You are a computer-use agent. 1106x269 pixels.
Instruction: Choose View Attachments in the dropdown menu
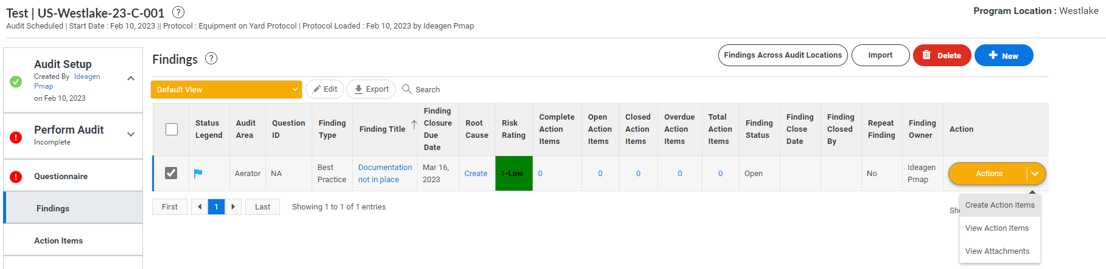(x=997, y=251)
